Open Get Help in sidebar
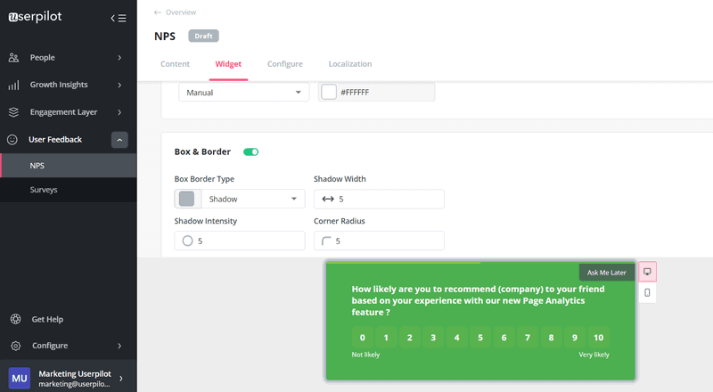The image size is (713, 392). tap(47, 319)
